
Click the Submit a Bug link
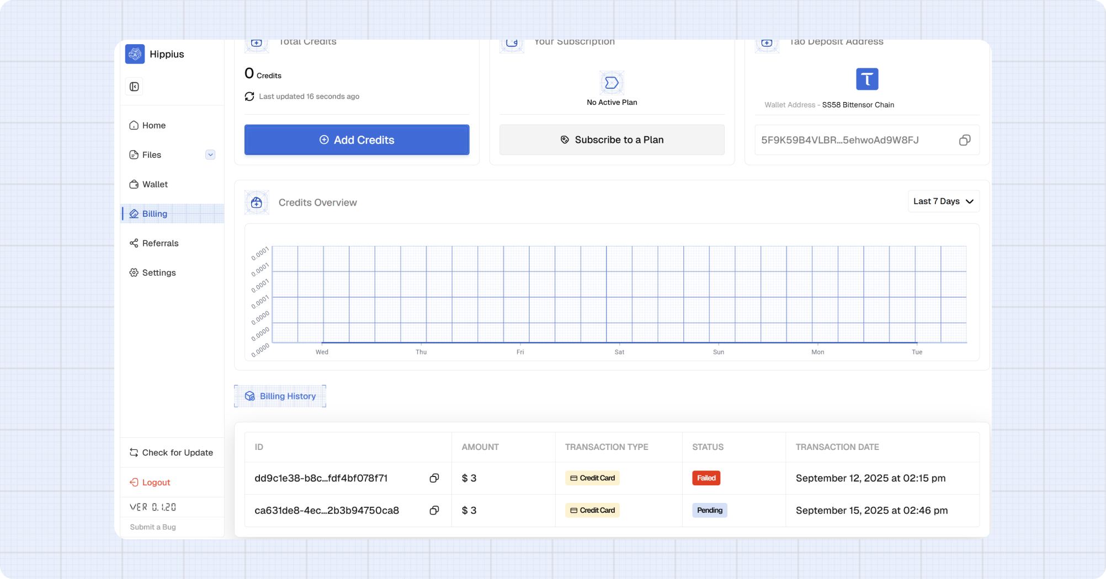pyautogui.click(x=153, y=527)
